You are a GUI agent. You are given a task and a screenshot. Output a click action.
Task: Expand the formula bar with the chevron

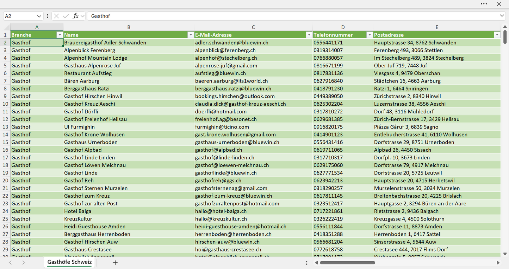pyautogui.click(x=502, y=16)
